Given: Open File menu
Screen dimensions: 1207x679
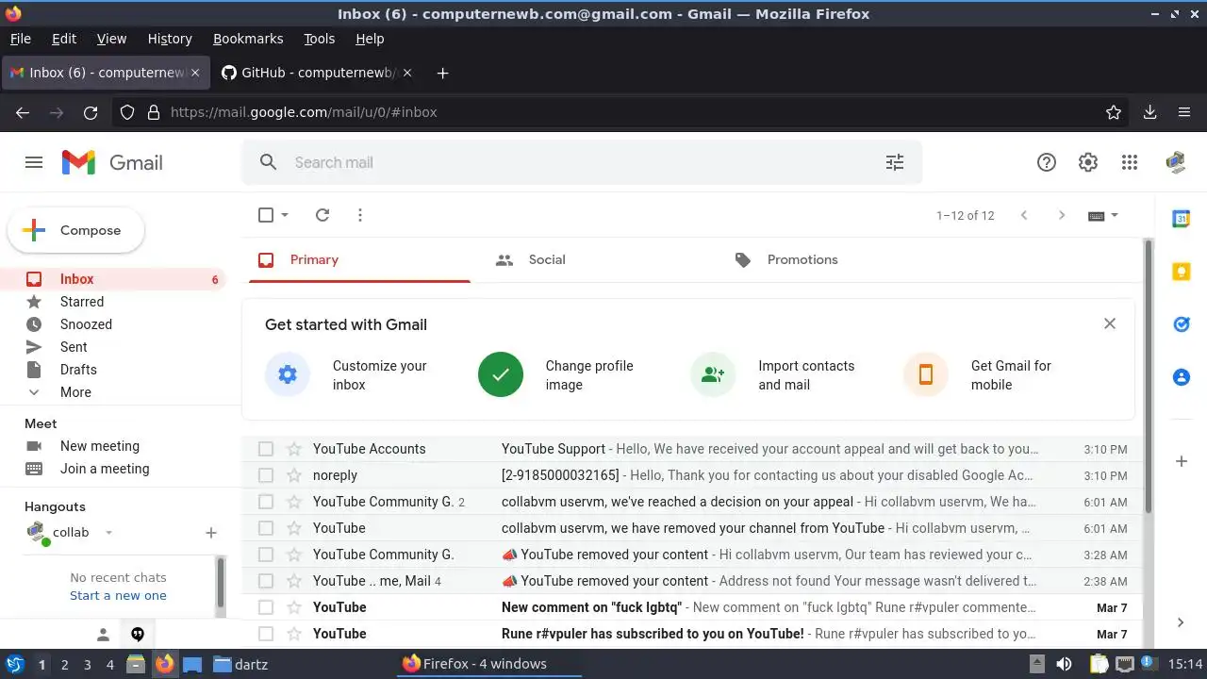Looking at the screenshot, I should 20,39.
